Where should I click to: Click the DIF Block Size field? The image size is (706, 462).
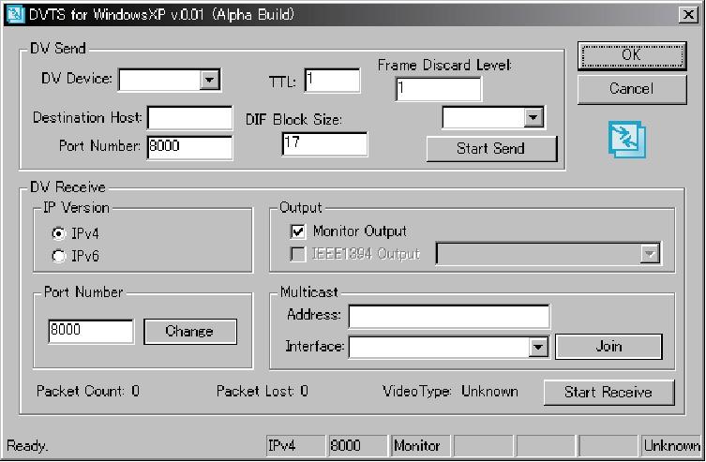pos(324,144)
